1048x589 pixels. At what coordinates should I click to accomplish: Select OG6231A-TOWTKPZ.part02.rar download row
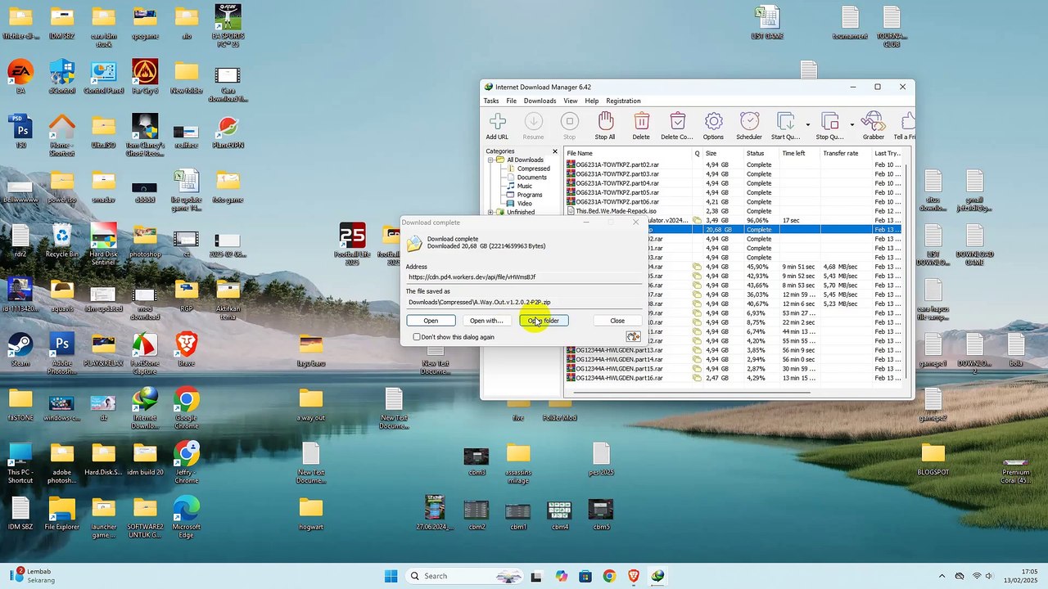734,165
